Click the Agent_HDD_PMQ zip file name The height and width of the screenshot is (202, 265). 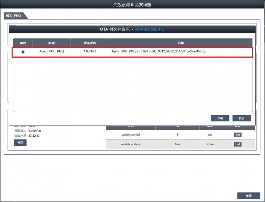159,52
